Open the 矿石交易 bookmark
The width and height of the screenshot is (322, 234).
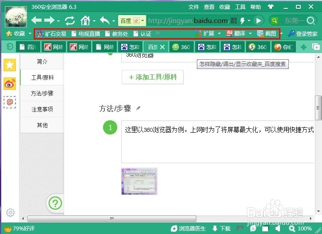click(x=52, y=34)
